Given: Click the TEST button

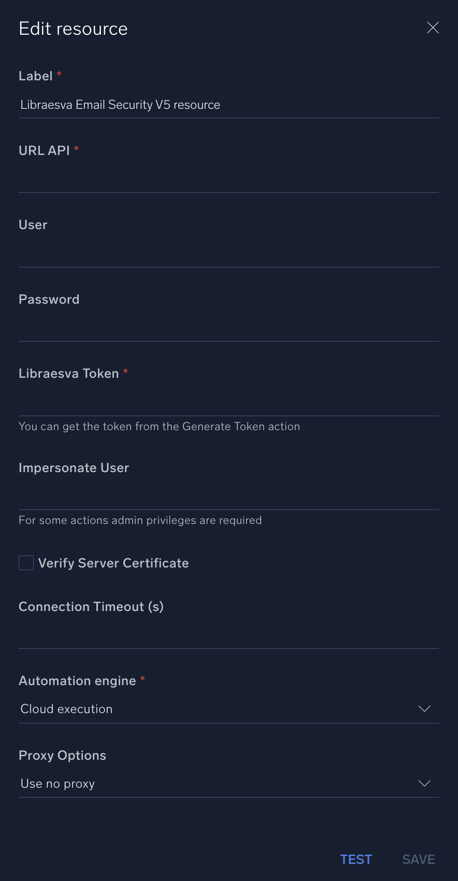Looking at the screenshot, I should point(356,859).
